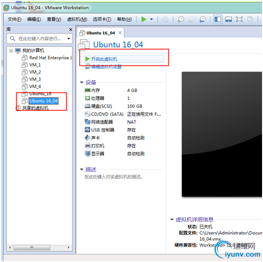
Task: Open the 选项卡(T) menu
Action: 102,19
